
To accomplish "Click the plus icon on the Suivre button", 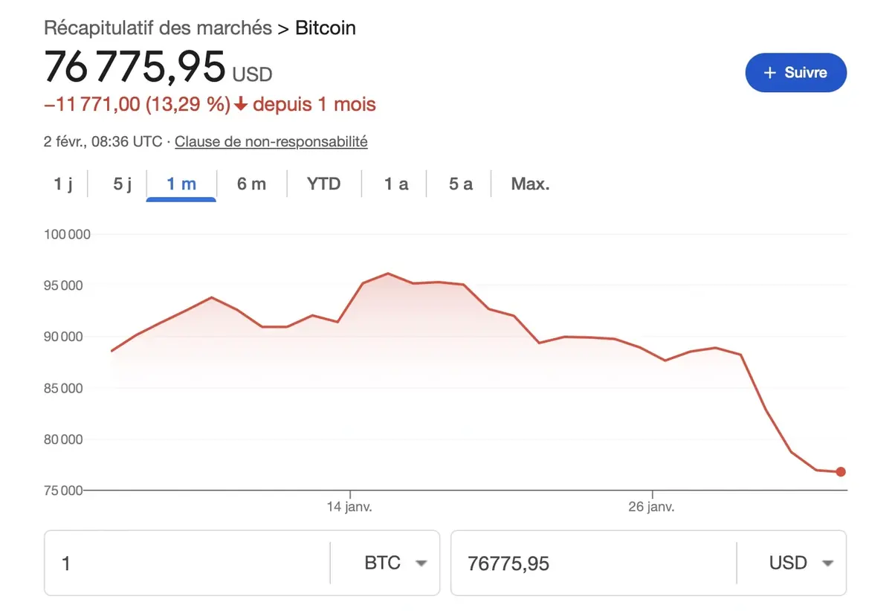I will (769, 72).
